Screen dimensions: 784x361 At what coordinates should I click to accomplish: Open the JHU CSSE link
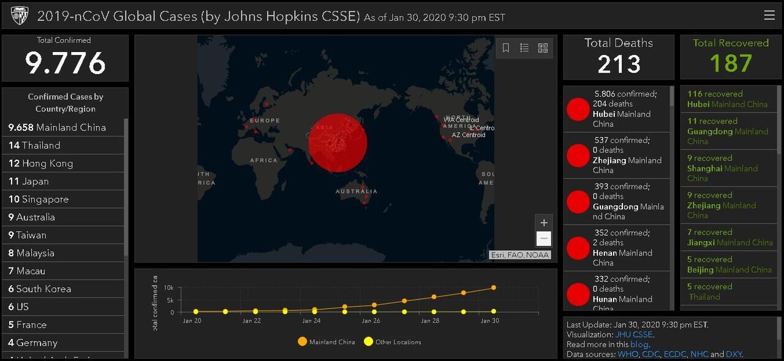point(633,335)
